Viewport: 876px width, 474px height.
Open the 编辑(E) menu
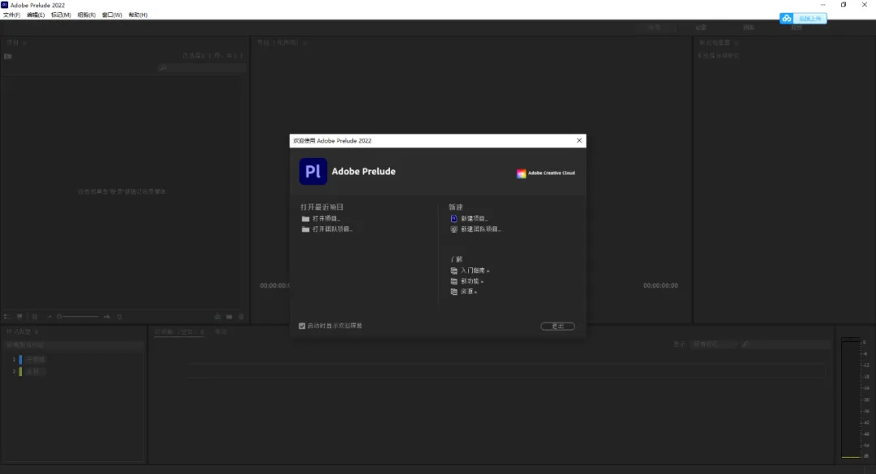click(36, 15)
